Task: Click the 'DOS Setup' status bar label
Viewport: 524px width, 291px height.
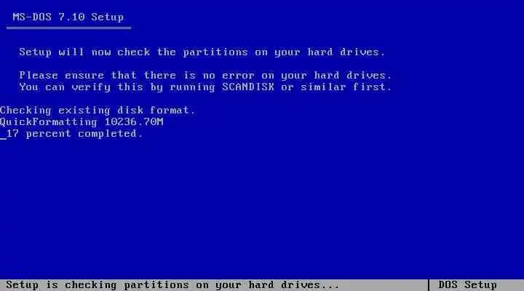Action: click(467, 285)
